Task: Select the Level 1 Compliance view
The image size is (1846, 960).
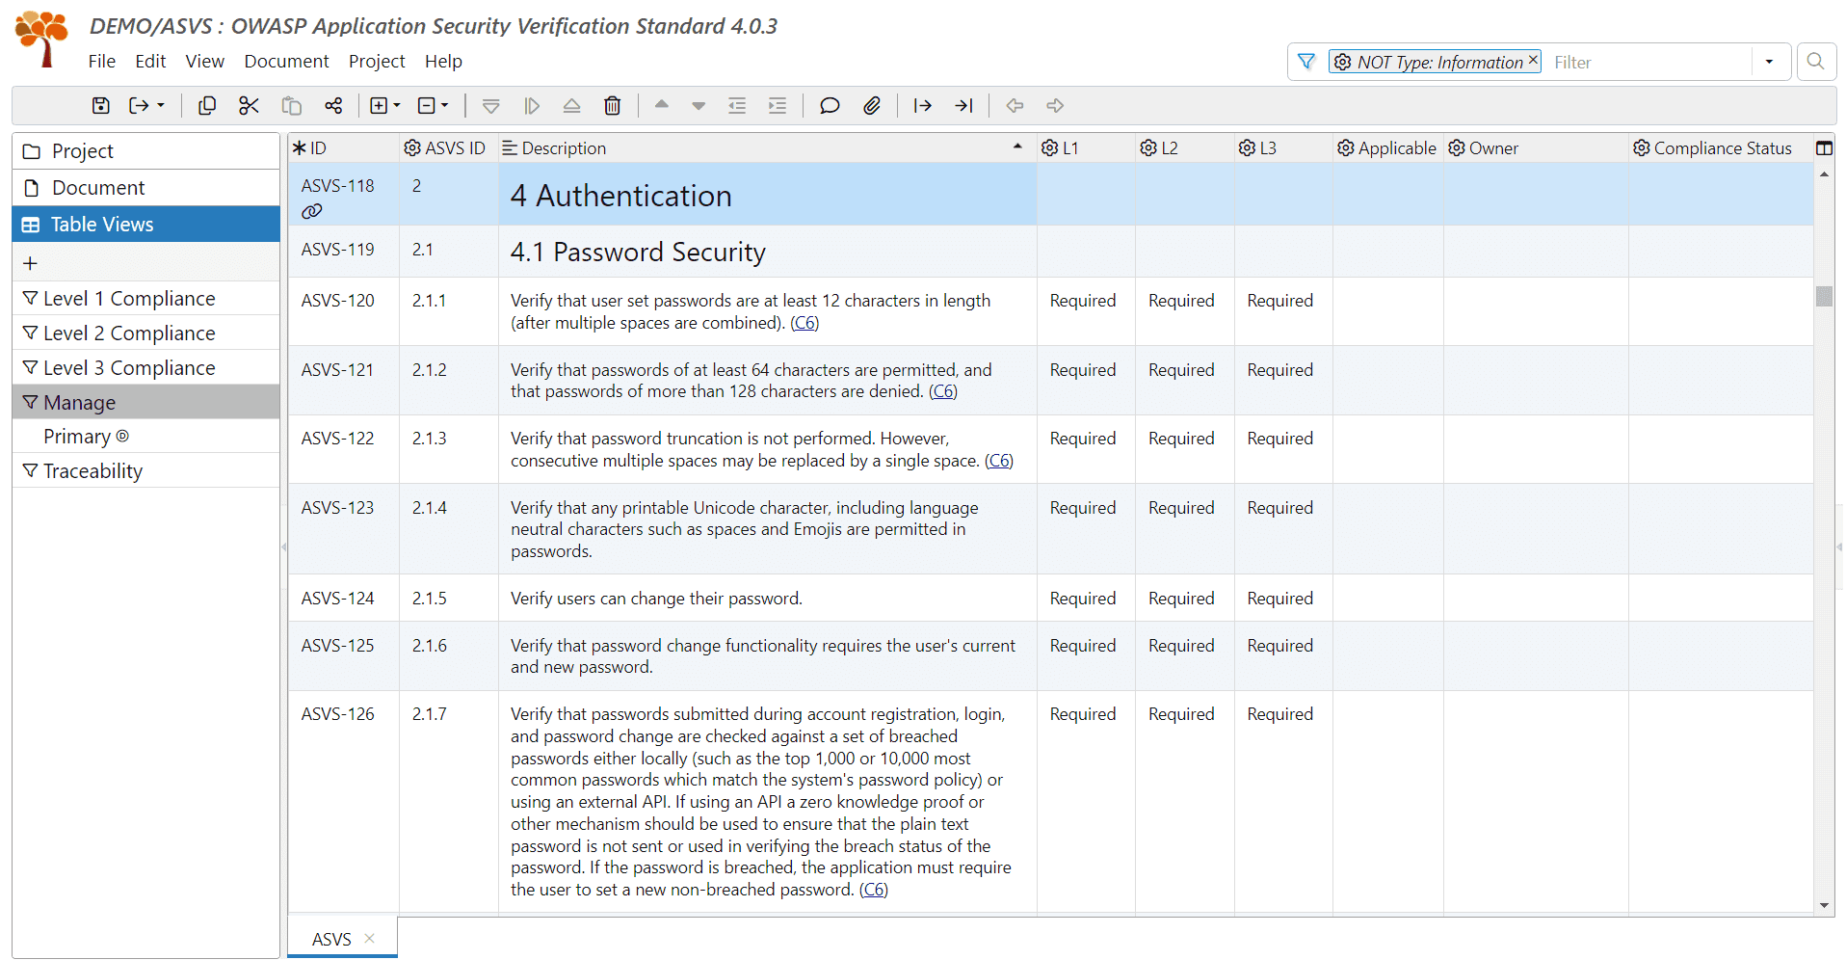Action: coord(146,299)
